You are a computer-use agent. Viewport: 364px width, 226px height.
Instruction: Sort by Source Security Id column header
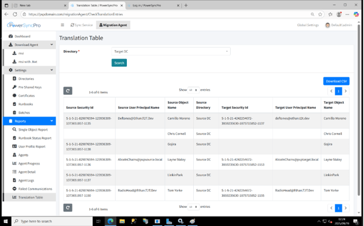click(x=80, y=108)
